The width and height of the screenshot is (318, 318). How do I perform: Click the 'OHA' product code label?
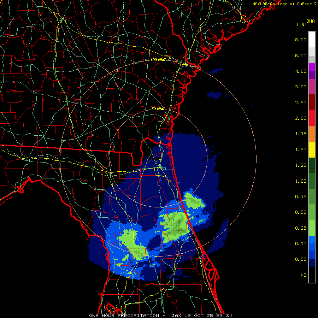coord(311,21)
